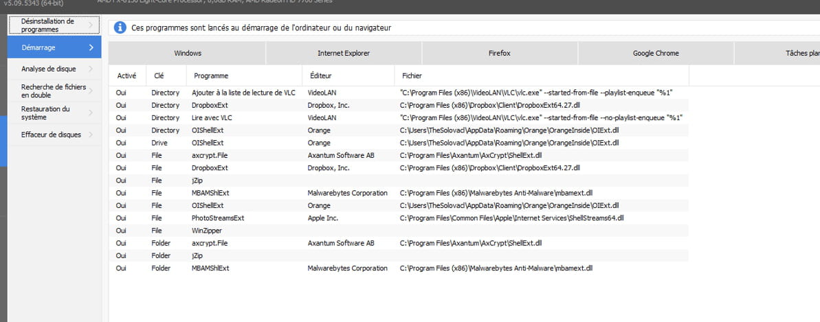Sort list by the Programme column header
This screenshot has width=820, height=322.
(x=211, y=76)
